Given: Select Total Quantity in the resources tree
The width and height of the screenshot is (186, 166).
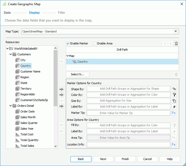Looking at the screenshot, I should point(30,140).
